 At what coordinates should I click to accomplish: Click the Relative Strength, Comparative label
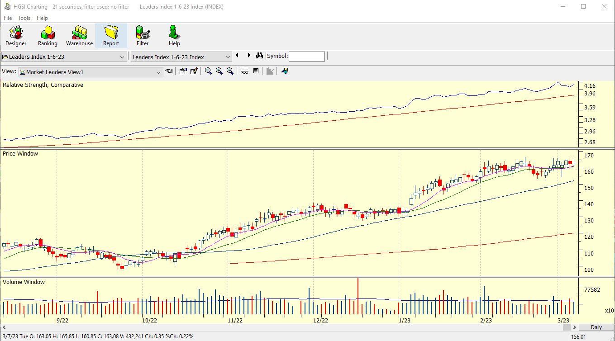point(43,85)
